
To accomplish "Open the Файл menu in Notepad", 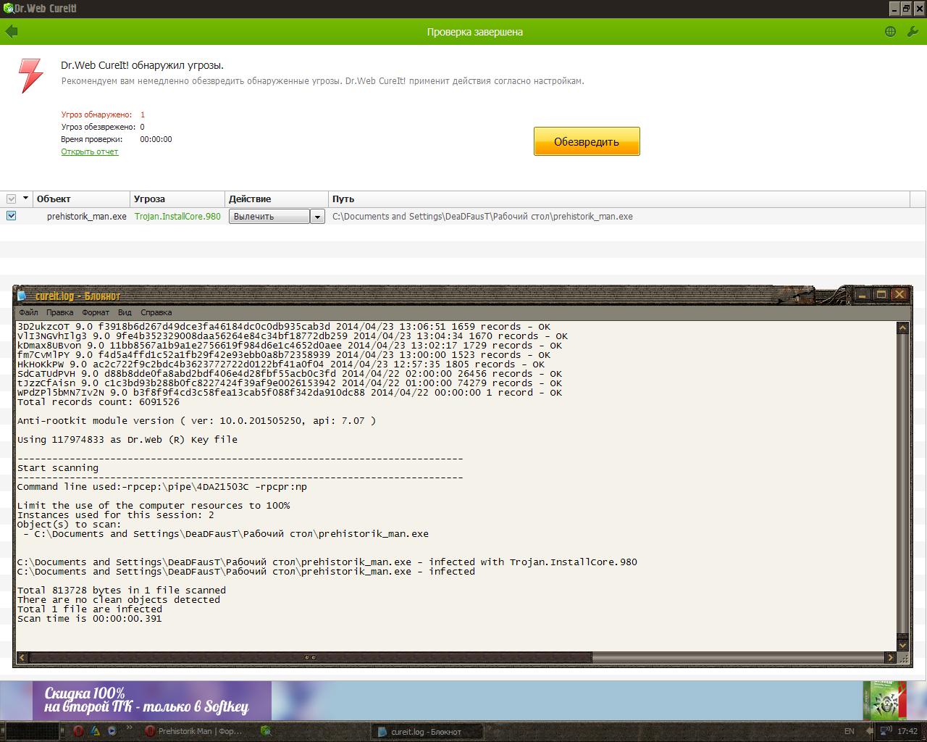I will (29, 312).
